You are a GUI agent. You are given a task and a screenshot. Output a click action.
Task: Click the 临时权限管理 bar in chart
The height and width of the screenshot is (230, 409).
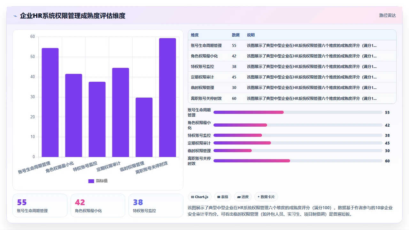[x=144, y=127]
